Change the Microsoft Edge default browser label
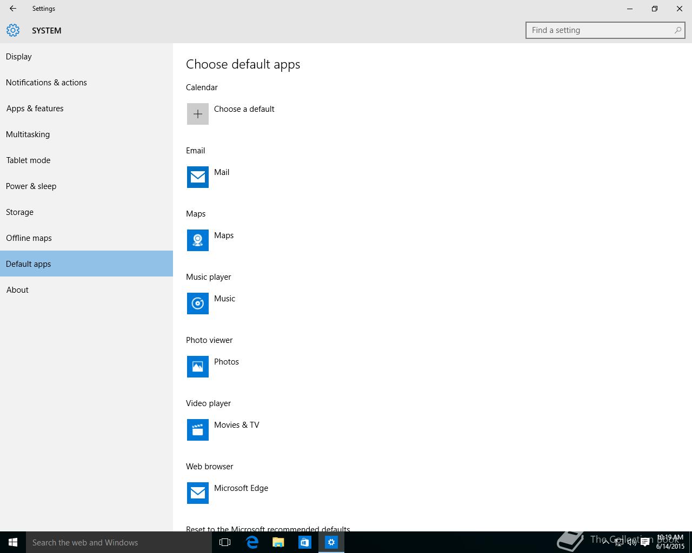 pyautogui.click(x=241, y=488)
